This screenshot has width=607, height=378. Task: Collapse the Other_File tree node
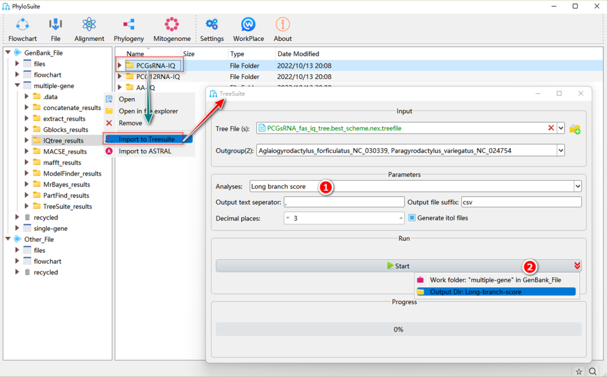8,239
